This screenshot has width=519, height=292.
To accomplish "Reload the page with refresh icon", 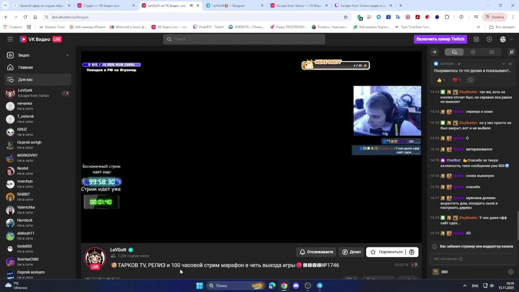I will point(25,17).
